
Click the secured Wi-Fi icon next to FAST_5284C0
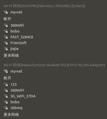(6, 37)
